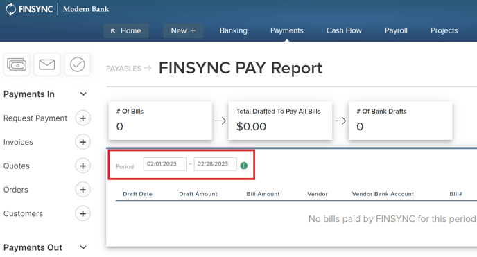This screenshot has height=257, width=477.
Task: Open the envelope mail icon
Action: [47, 64]
